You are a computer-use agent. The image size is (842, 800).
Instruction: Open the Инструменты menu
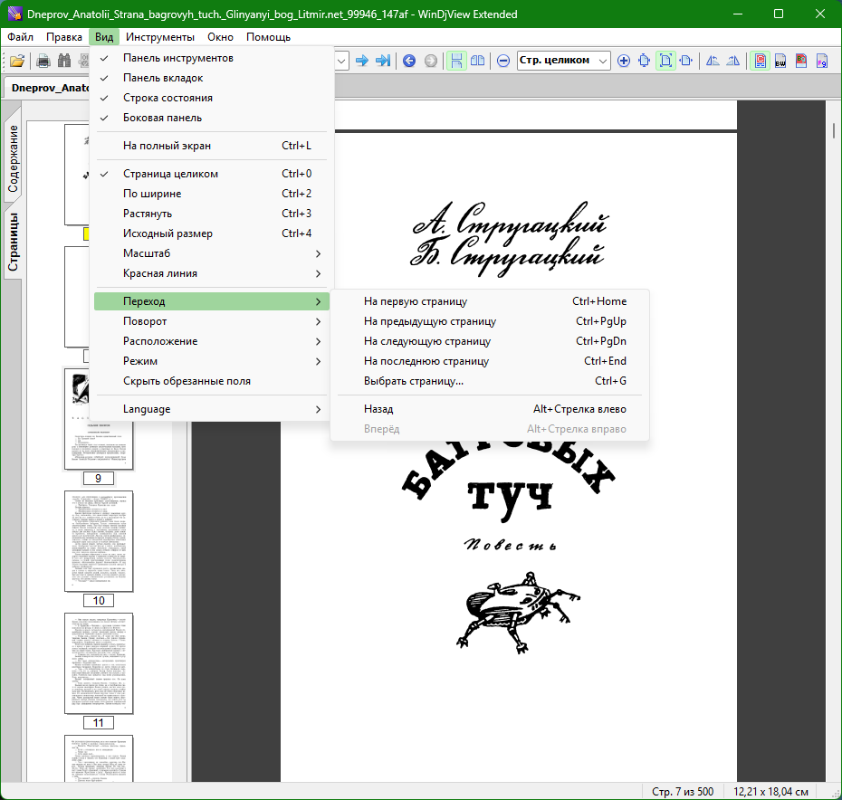(x=160, y=37)
